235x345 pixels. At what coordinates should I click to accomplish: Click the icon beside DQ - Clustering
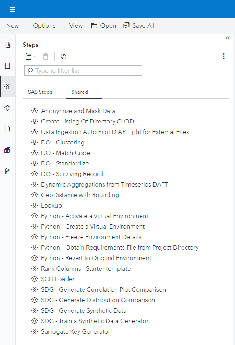point(35,142)
